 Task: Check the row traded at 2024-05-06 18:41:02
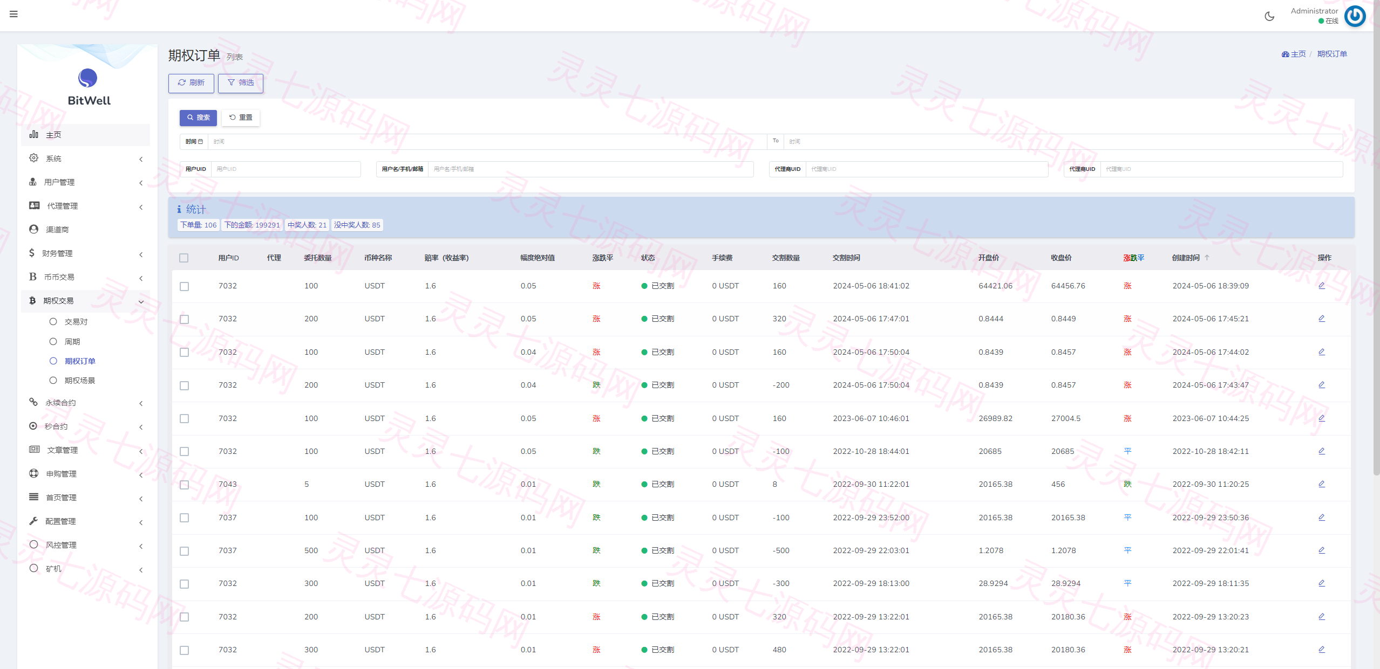[185, 286]
